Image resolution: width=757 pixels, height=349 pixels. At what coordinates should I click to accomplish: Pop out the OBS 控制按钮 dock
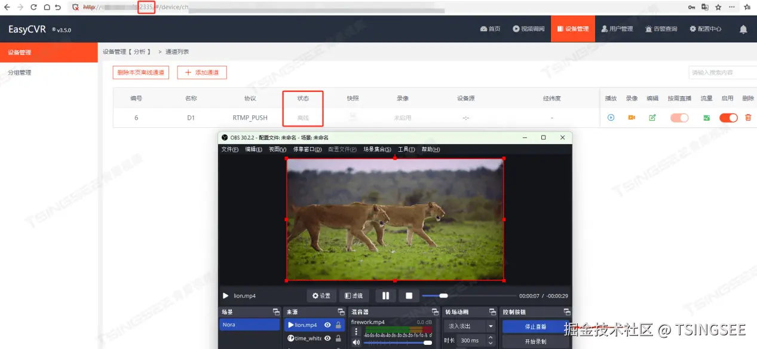566,312
